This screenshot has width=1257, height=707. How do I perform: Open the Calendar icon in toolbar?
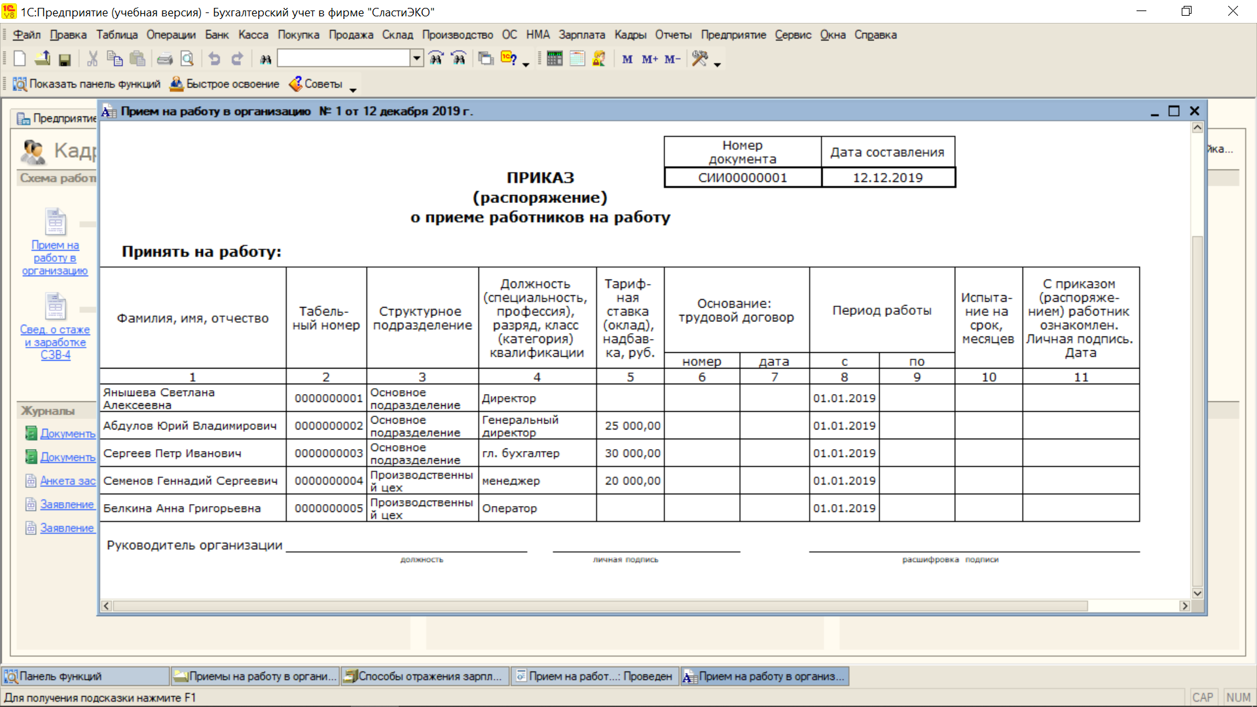[x=577, y=59]
